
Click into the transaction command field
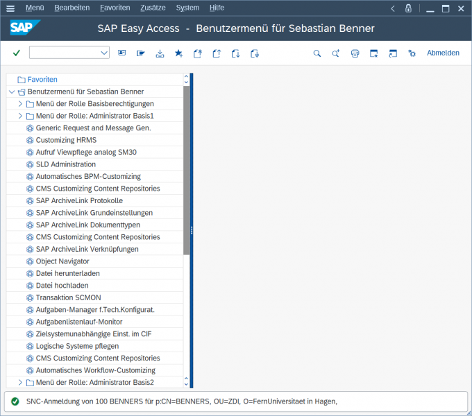(x=64, y=53)
